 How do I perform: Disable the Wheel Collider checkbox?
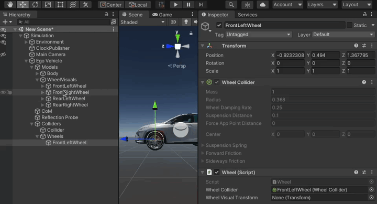[217, 82]
